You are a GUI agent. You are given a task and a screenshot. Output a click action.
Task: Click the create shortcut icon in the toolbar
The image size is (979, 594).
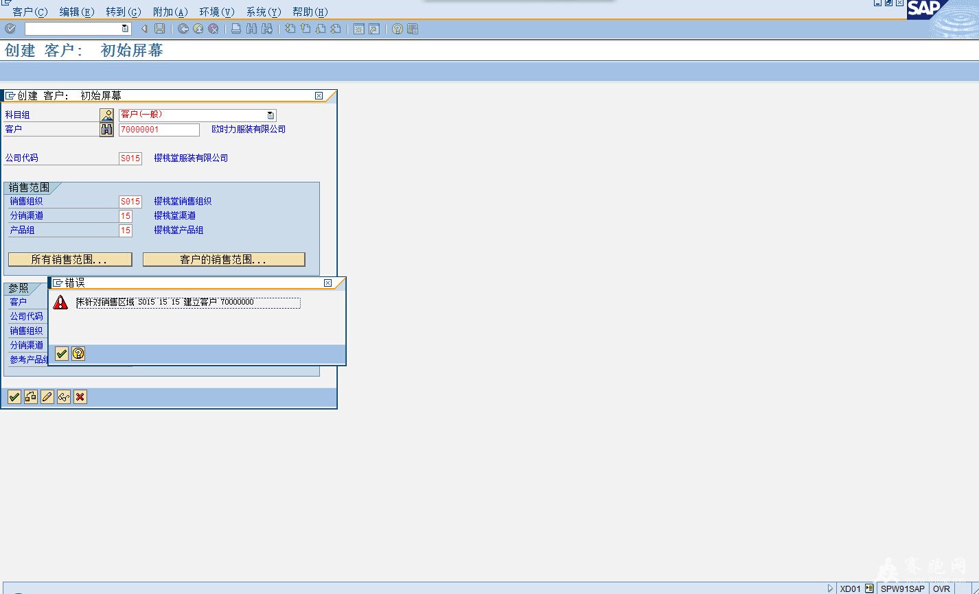tap(374, 29)
